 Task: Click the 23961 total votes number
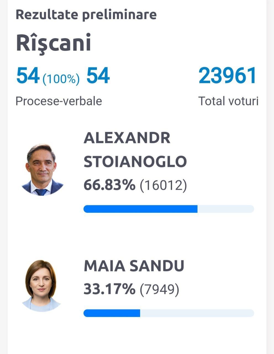(228, 76)
